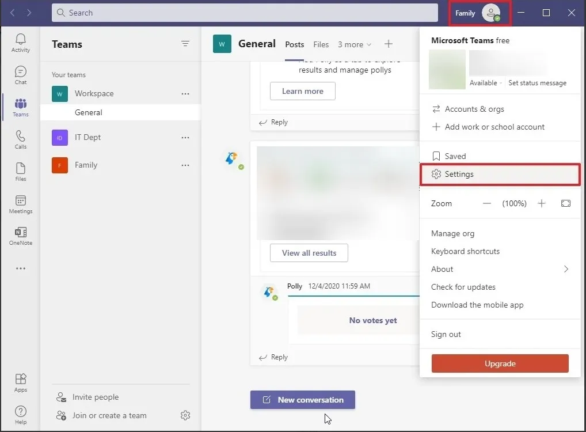Reply to the No votes yet post
Screen dimensions: 586x432
(273, 357)
